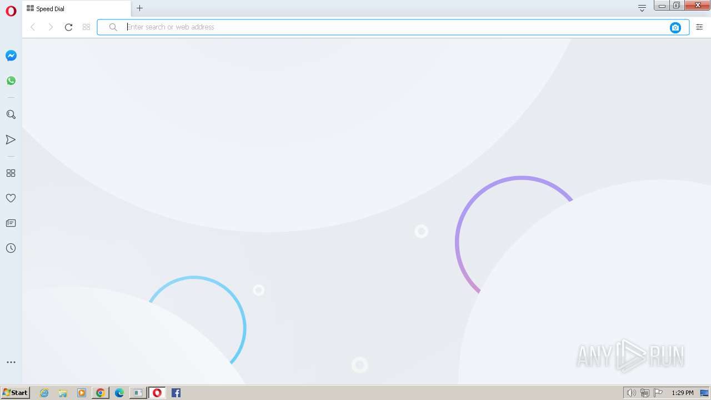
Task: Open Action Center flag tray icon
Action: click(658, 393)
